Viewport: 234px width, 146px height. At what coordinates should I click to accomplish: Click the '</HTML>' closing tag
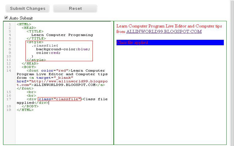tap(25, 110)
